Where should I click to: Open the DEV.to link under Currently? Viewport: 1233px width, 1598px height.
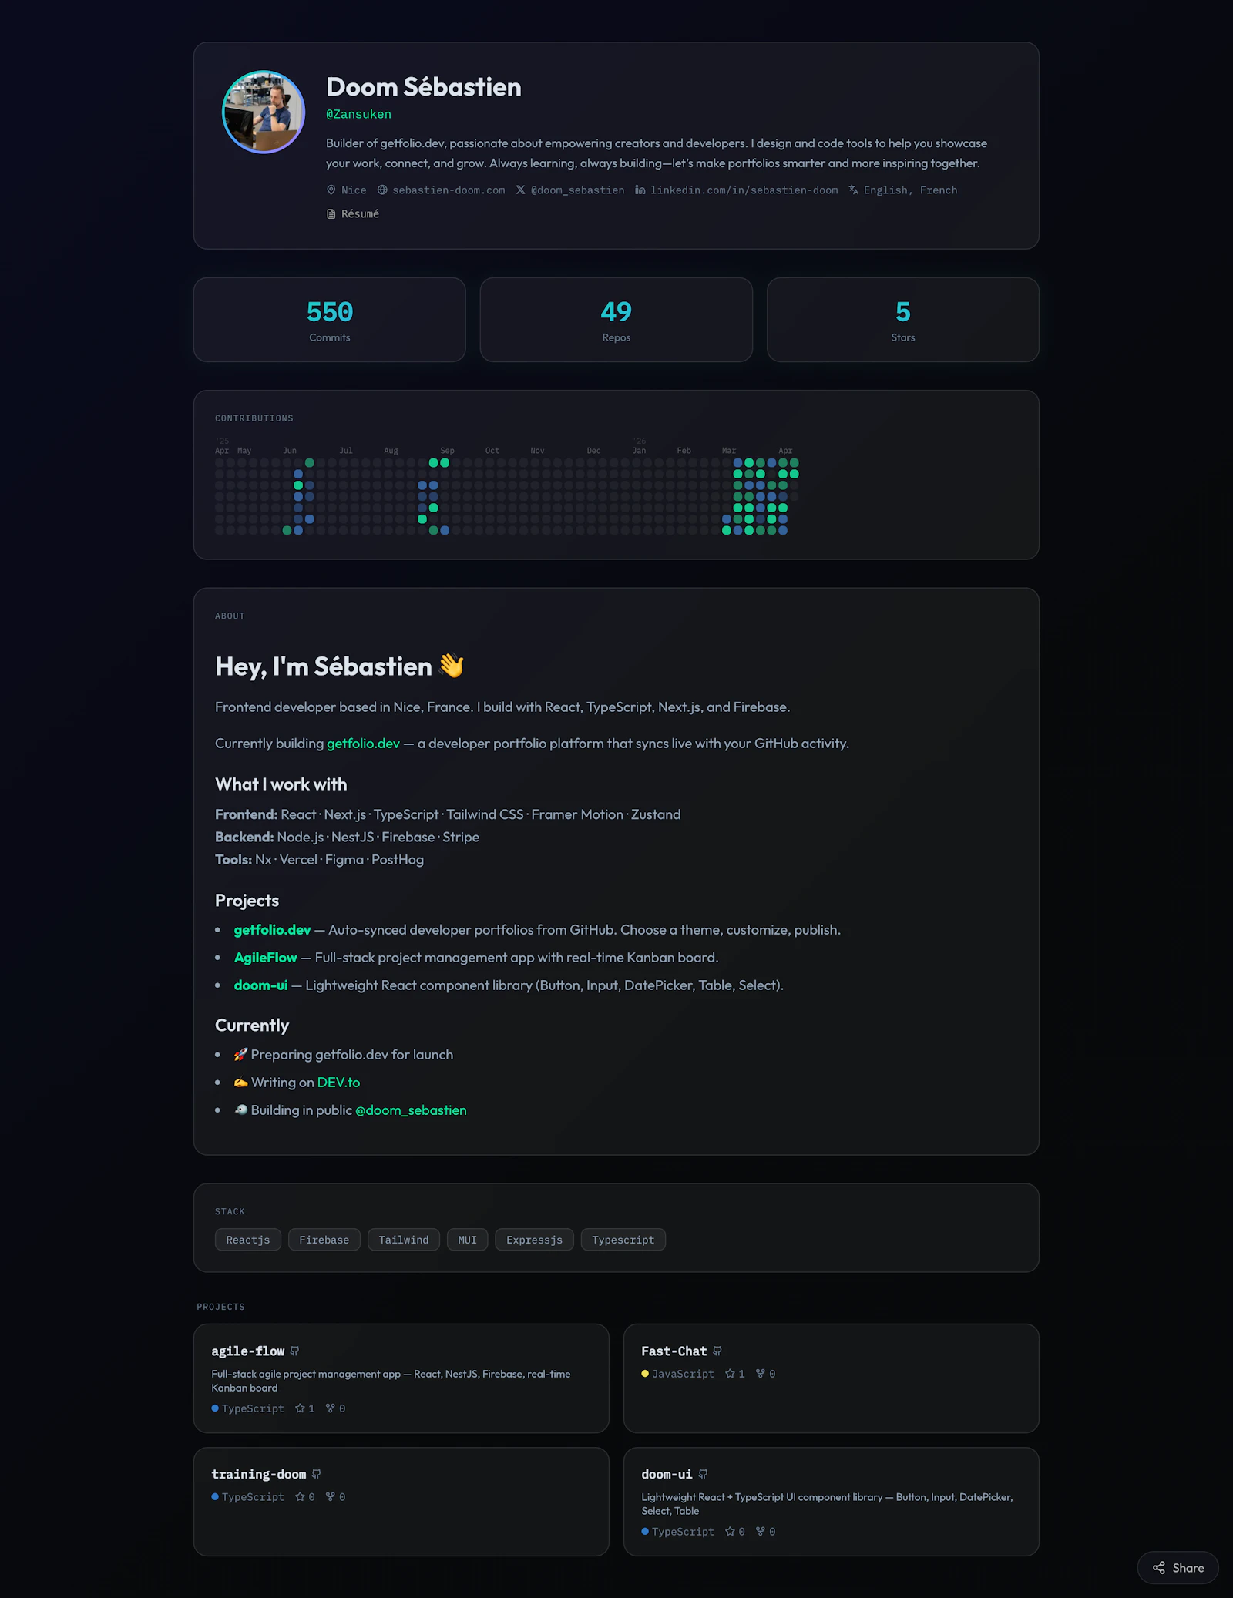tap(339, 1082)
